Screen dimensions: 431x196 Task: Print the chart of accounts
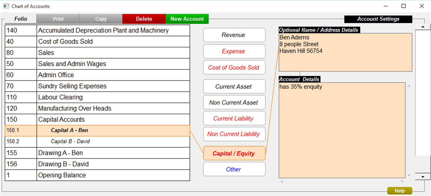coord(58,19)
